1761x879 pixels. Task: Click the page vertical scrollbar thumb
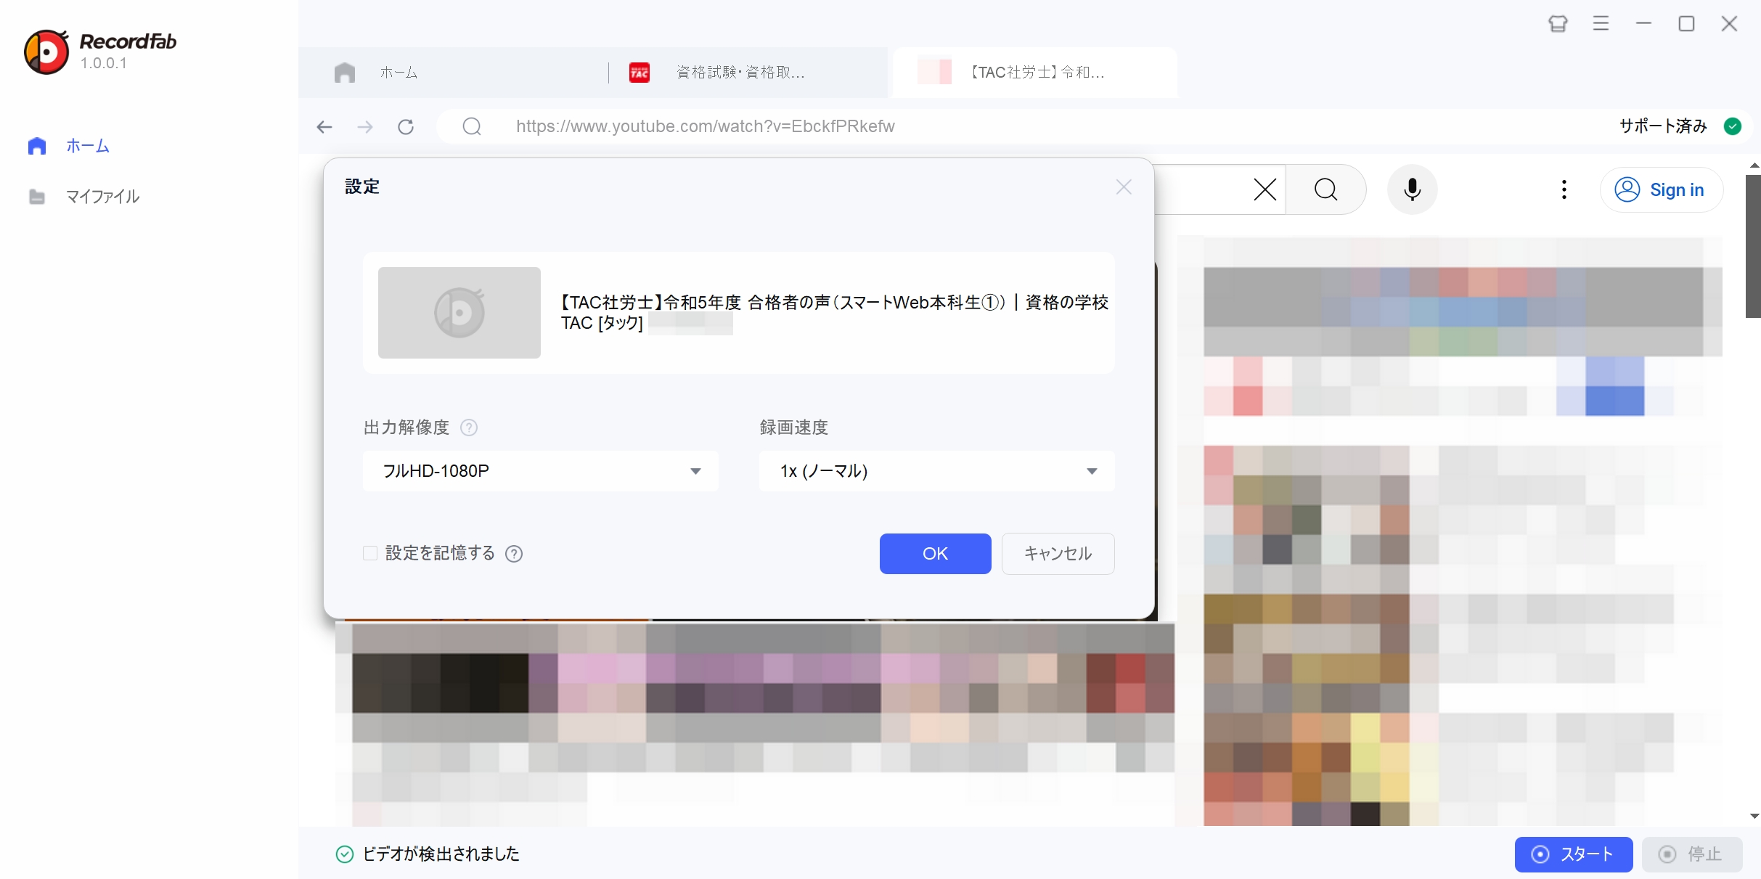[1753, 245]
